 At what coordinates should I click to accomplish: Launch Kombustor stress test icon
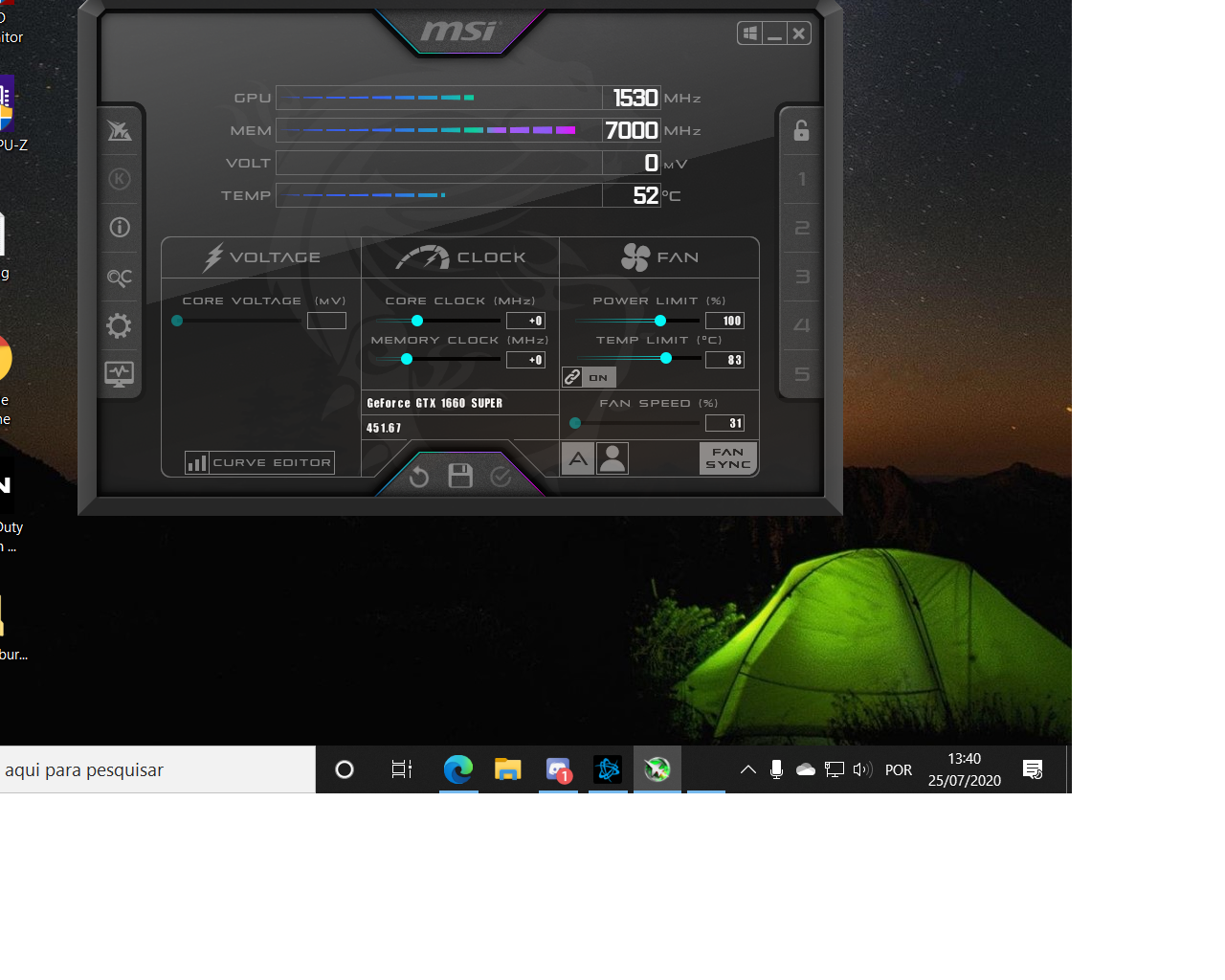120,179
